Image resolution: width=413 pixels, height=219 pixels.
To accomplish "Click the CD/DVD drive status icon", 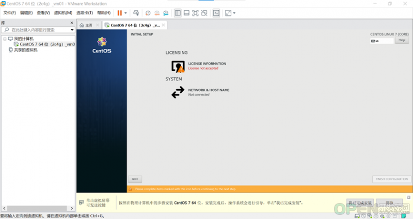I will tap(363, 216).
